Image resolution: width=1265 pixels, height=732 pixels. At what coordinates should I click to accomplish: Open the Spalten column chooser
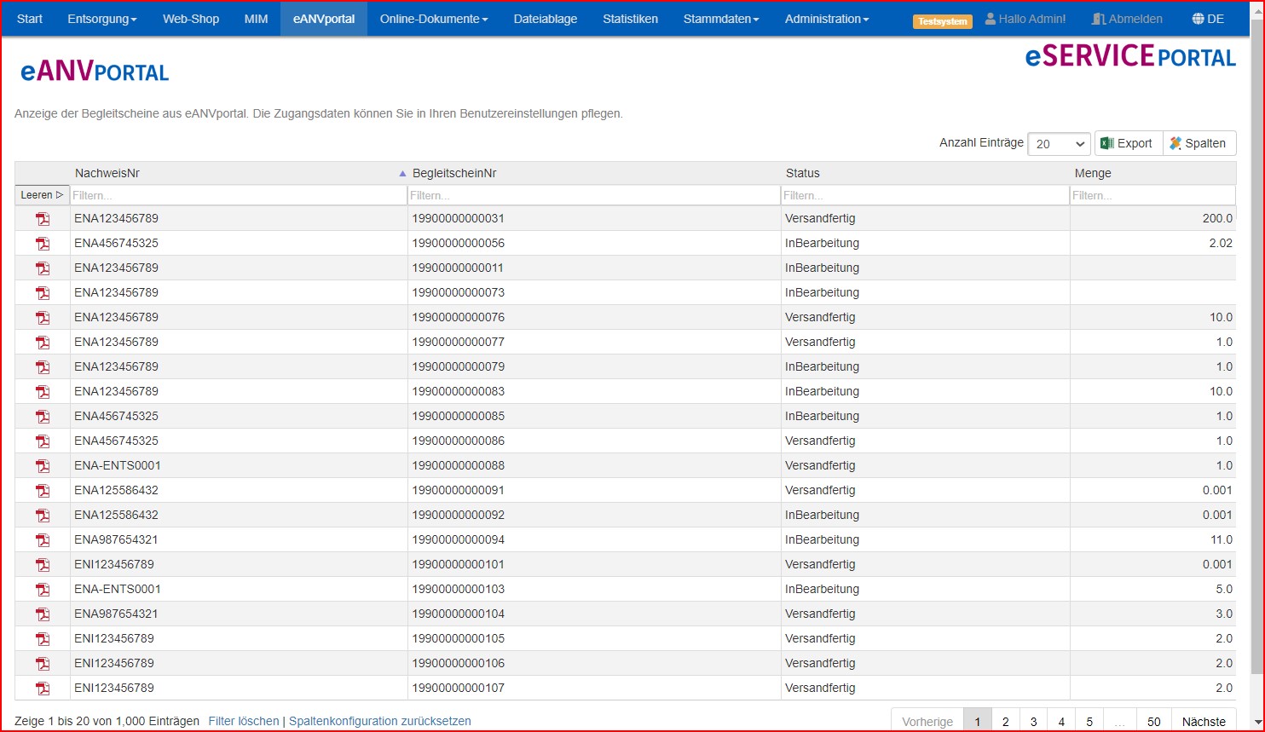tap(1199, 143)
